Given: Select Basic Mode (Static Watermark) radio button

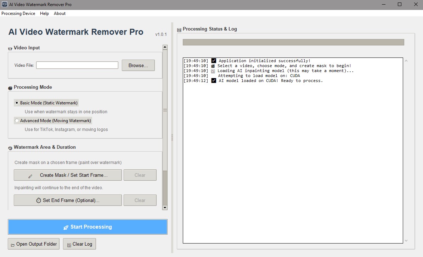Looking at the screenshot, I should pos(17,103).
